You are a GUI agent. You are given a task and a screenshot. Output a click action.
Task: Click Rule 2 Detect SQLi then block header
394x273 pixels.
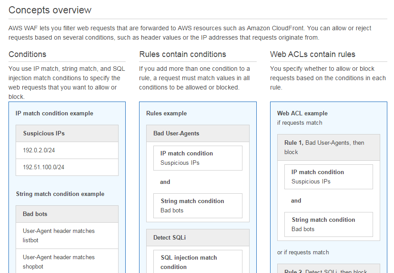point(328,269)
